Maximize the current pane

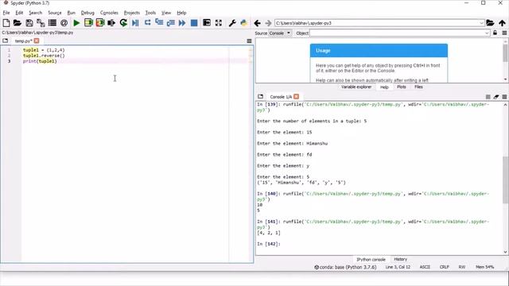207,23
